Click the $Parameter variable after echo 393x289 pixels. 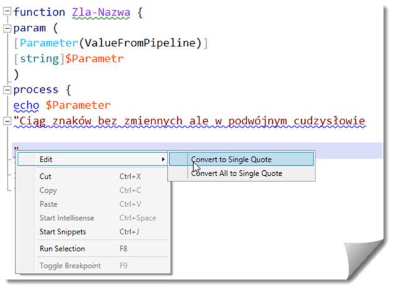tap(78, 105)
